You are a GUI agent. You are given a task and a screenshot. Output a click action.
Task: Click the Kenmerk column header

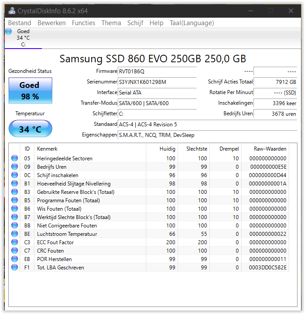coord(90,149)
